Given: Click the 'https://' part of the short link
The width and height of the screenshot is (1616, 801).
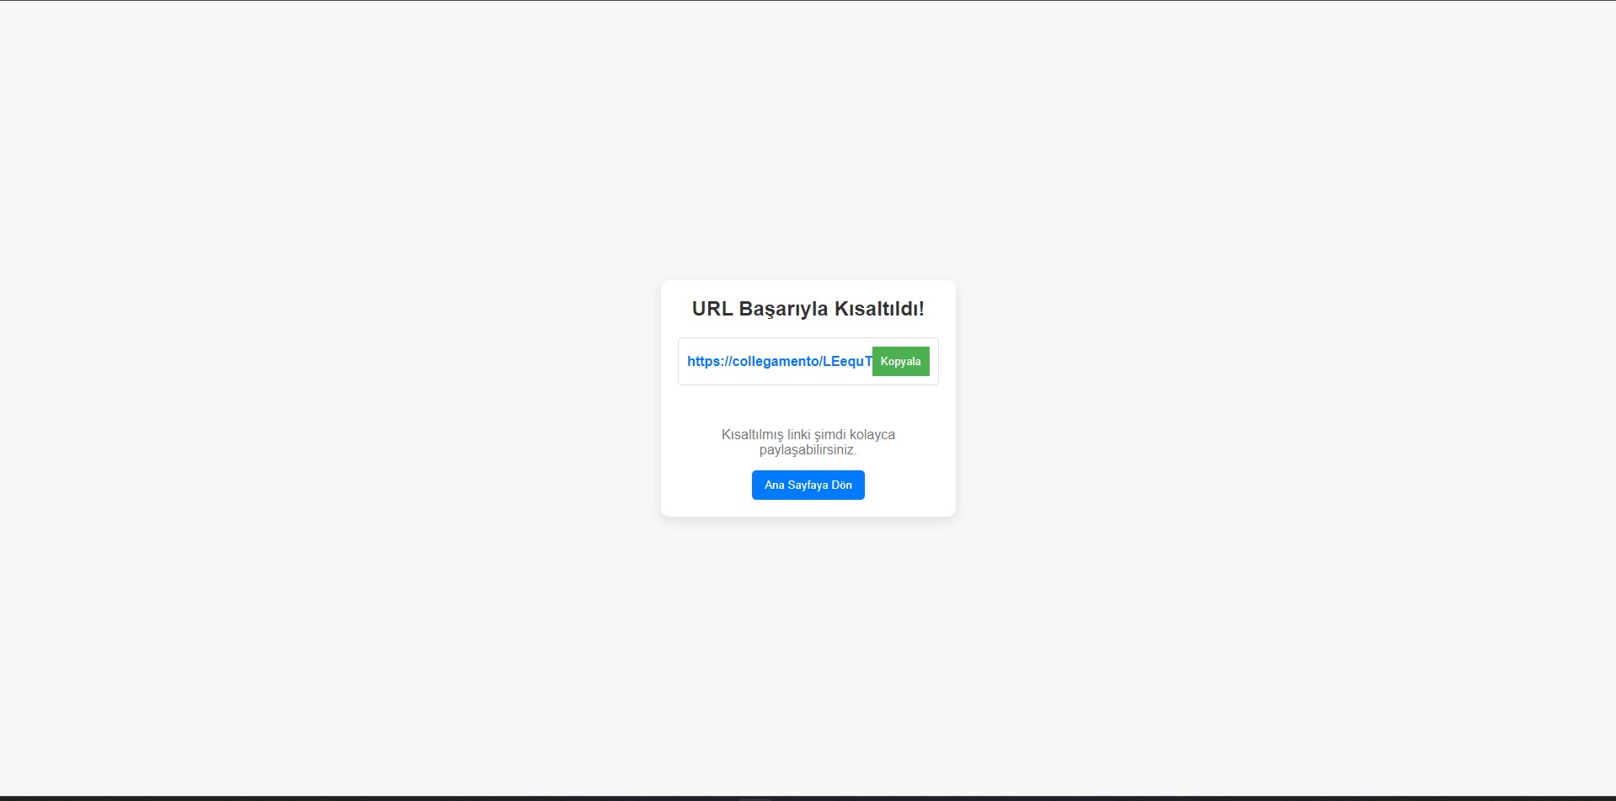Looking at the screenshot, I should coord(709,361).
